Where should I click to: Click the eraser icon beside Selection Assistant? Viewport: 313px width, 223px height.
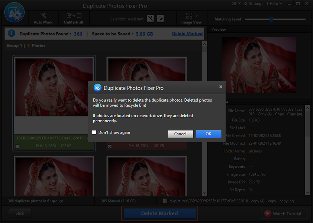(160, 19)
